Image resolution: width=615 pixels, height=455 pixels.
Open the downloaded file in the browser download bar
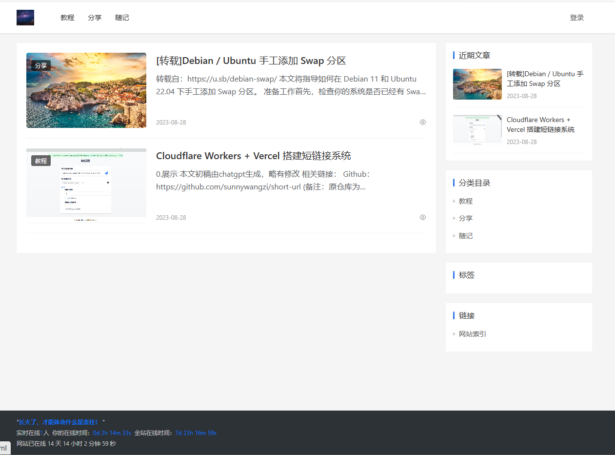pyautogui.click(x=5, y=448)
